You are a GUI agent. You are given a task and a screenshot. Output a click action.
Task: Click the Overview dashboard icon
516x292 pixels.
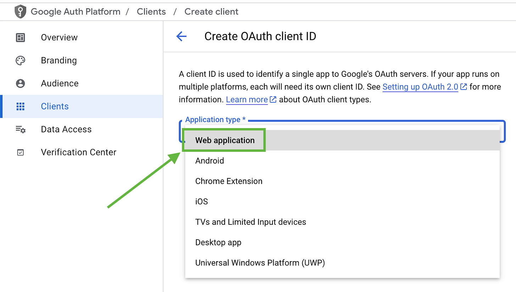[x=21, y=38]
